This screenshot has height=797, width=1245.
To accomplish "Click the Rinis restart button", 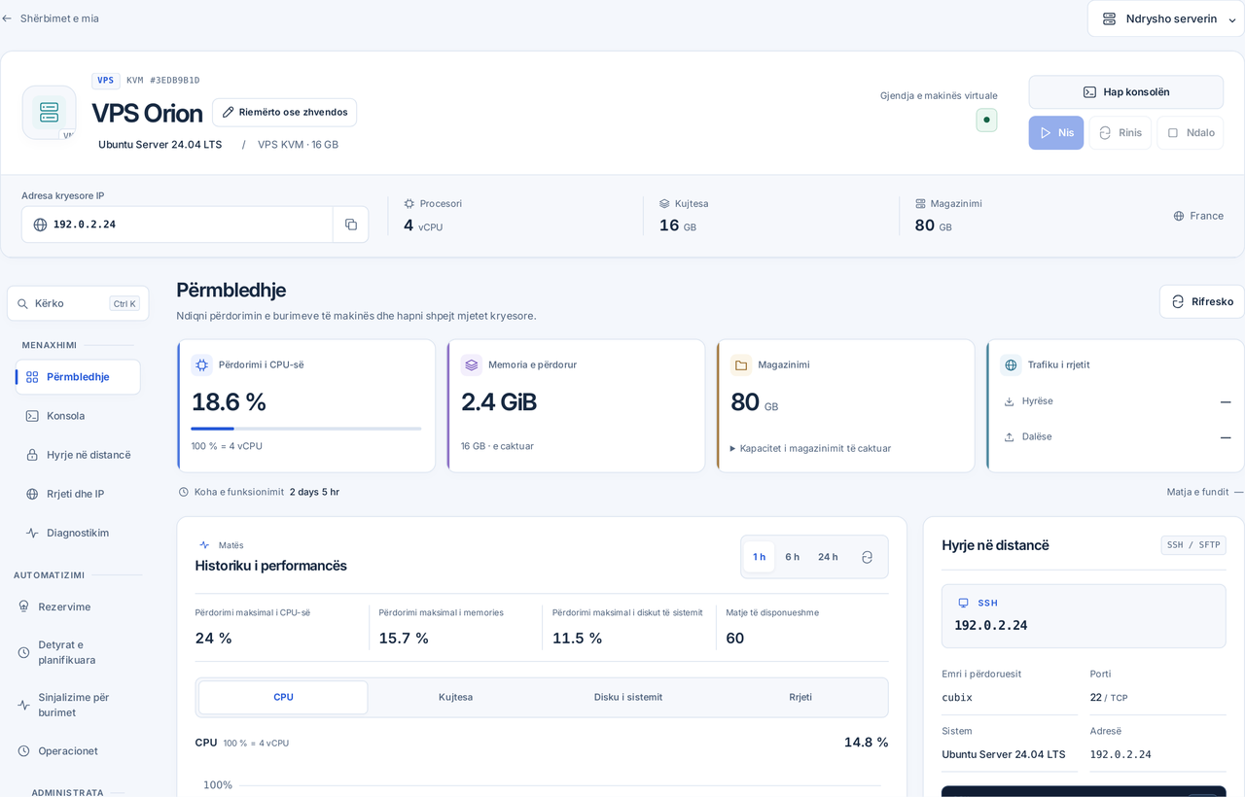I will (1120, 133).
